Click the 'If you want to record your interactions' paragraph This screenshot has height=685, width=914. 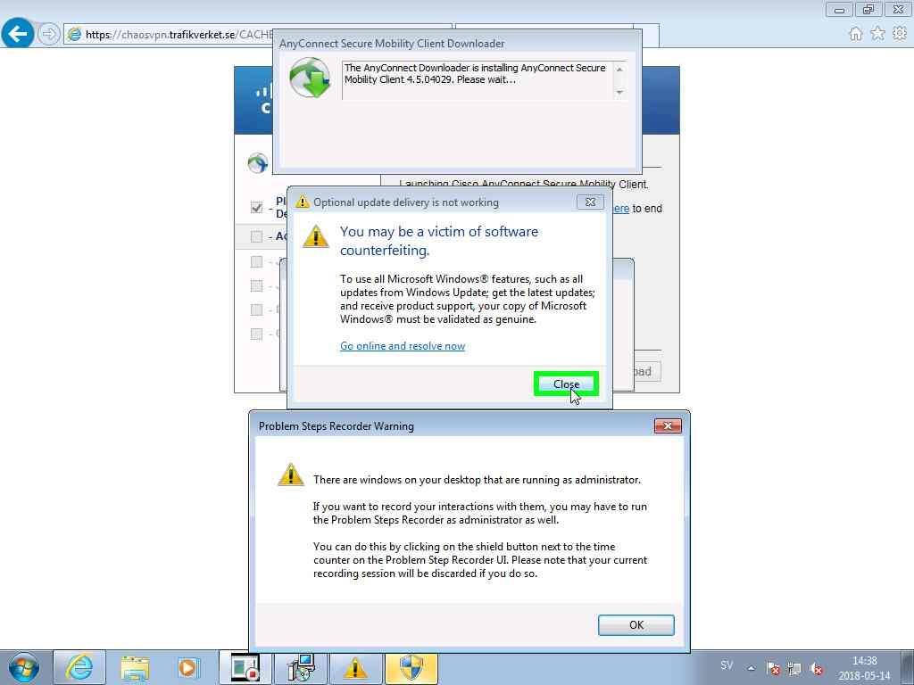click(x=479, y=513)
